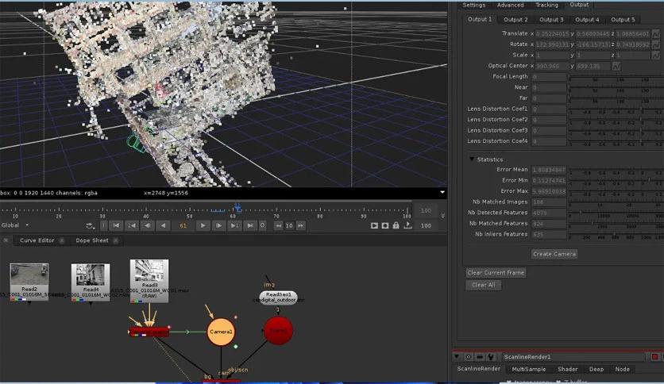Click the flipbook play icon beside lock

point(374,225)
